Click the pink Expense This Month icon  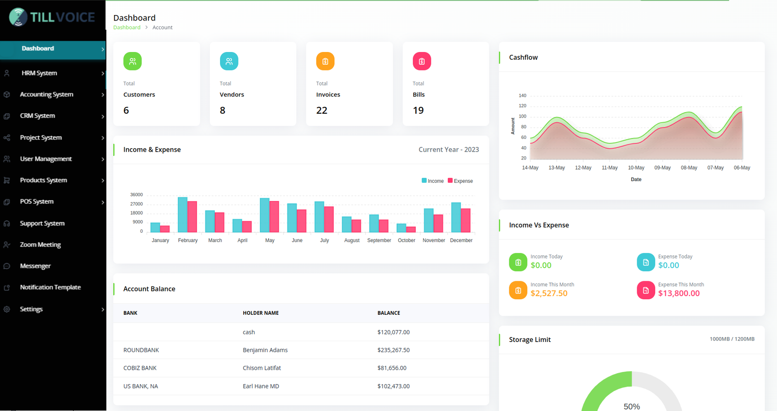pos(645,291)
